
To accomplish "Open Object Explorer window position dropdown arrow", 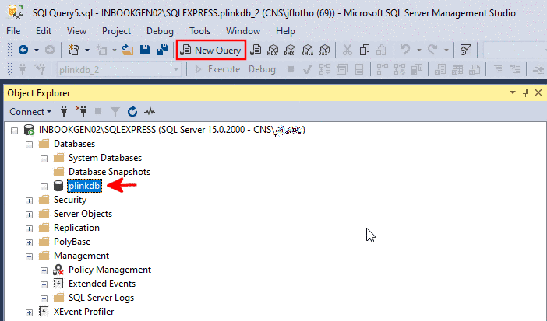I will click(x=513, y=92).
